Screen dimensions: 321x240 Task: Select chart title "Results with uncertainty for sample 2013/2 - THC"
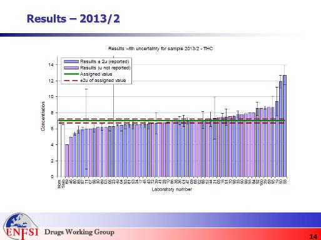160,49
